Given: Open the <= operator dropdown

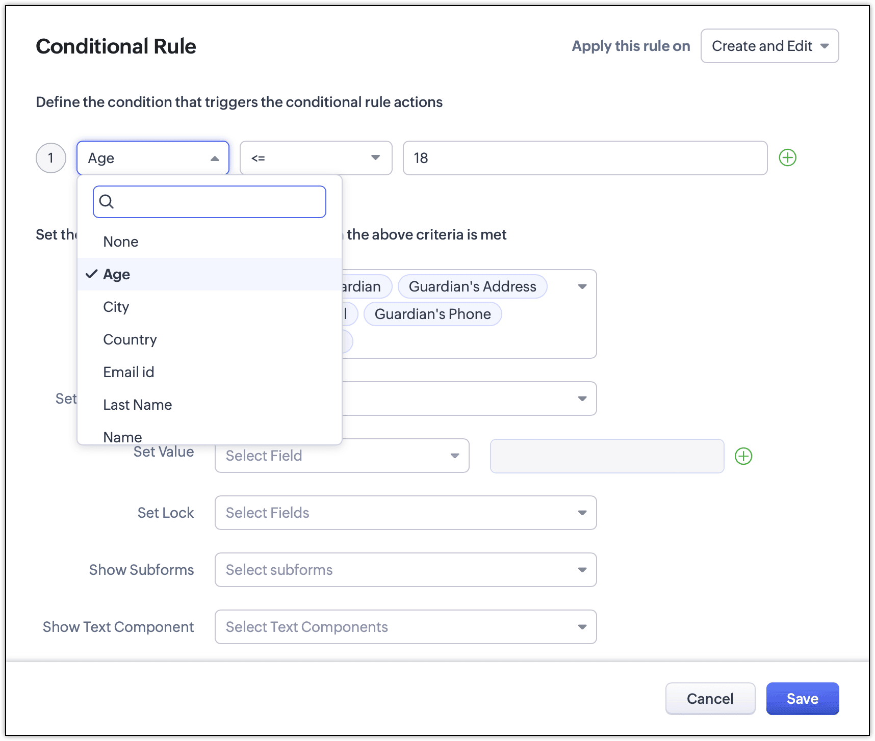Looking at the screenshot, I should click(x=316, y=158).
